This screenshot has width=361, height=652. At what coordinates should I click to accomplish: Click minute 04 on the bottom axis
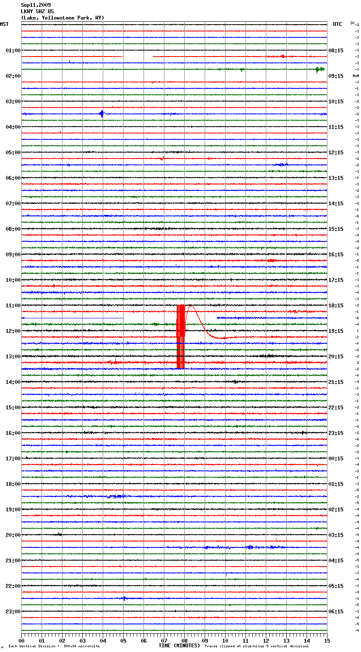(103, 640)
